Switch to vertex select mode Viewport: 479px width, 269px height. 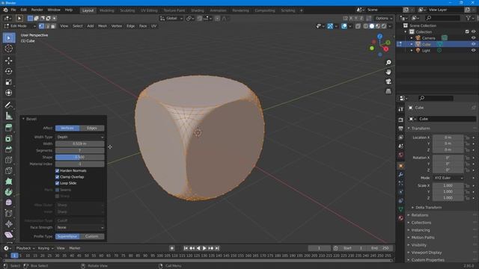tap(42, 26)
